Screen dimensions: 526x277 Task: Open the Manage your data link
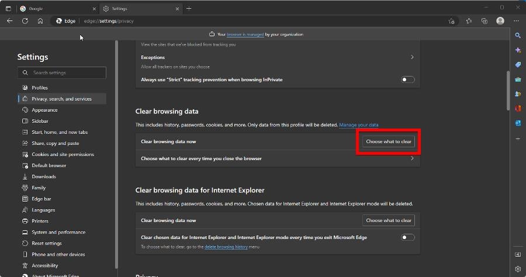point(359,124)
